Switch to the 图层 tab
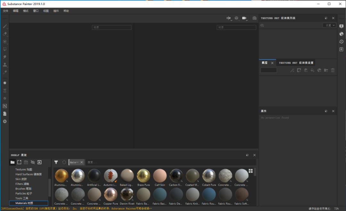The height and width of the screenshot is (211, 346). [x=265, y=63]
